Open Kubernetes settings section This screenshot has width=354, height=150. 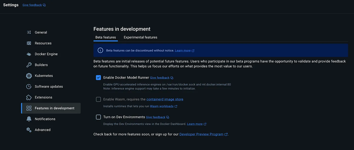pyautogui.click(x=51, y=76)
